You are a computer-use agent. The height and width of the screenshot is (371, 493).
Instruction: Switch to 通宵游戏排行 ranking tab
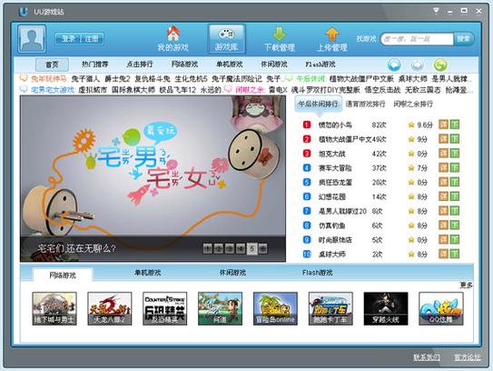click(365, 104)
